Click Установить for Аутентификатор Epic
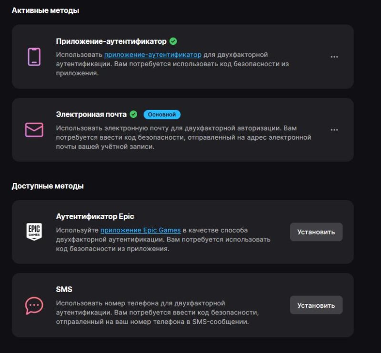The image size is (381, 353). point(316,232)
